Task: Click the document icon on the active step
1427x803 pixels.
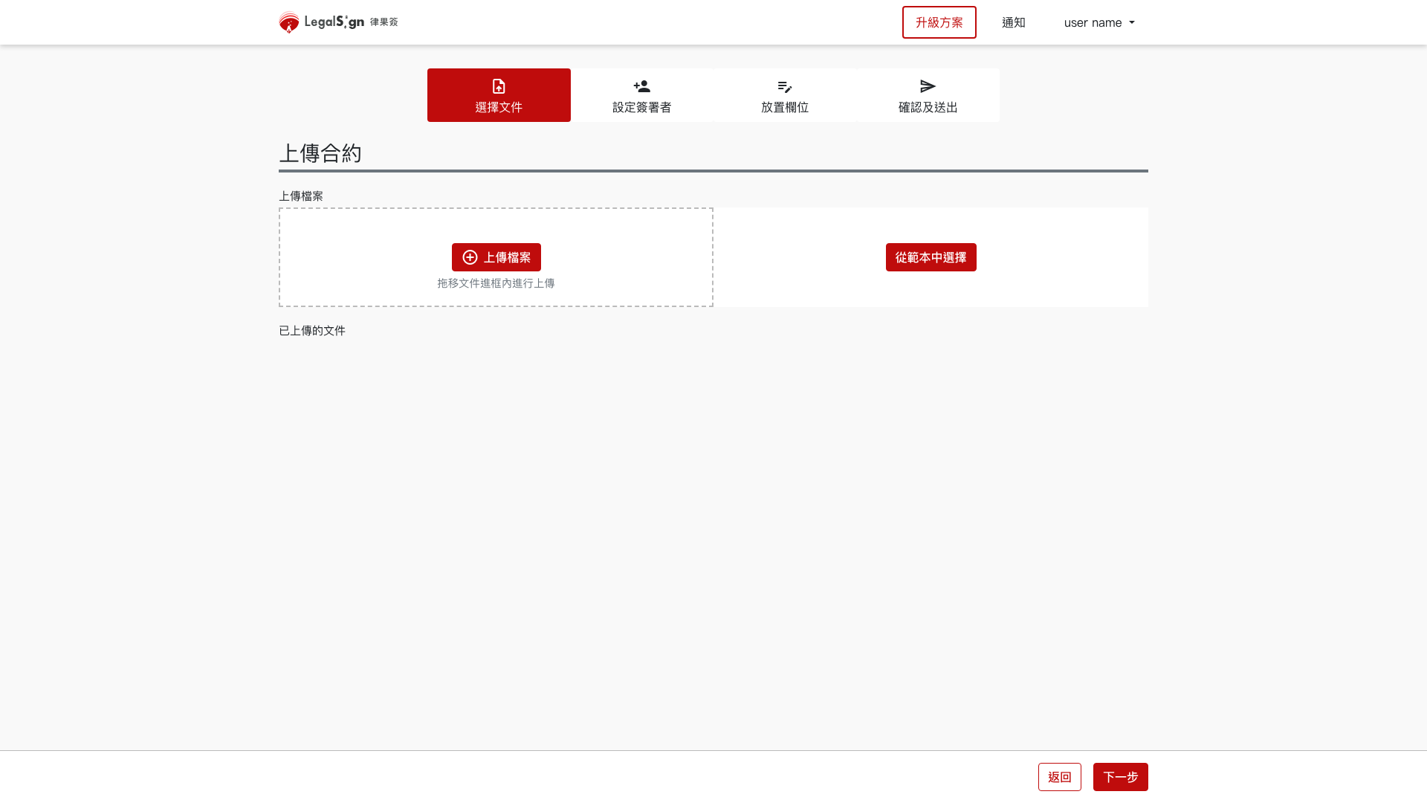Action: (x=499, y=86)
